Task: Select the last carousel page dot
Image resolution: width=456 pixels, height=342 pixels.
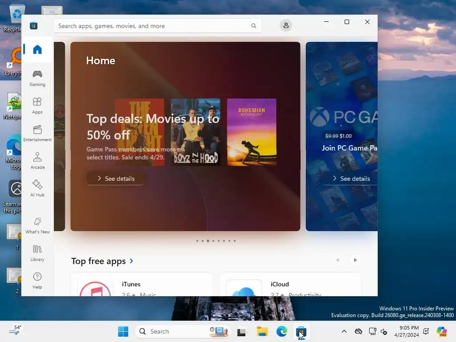Action: pyautogui.click(x=235, y=241)
